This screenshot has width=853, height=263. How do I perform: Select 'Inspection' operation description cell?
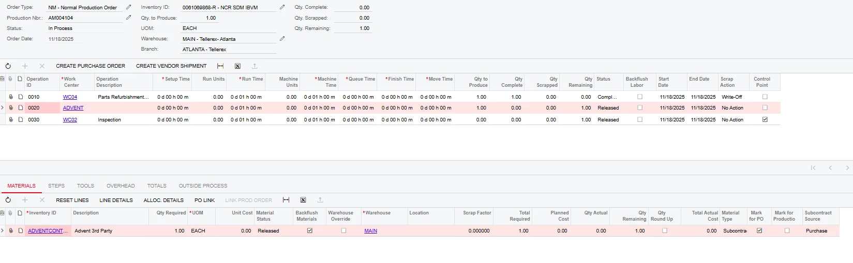pos(123,120)
